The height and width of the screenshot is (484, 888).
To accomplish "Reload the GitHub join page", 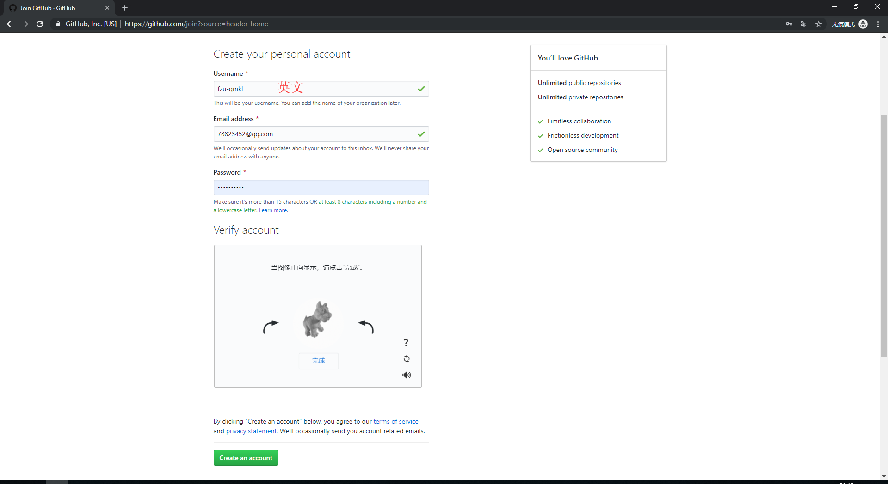I will (x=40, y=24).
